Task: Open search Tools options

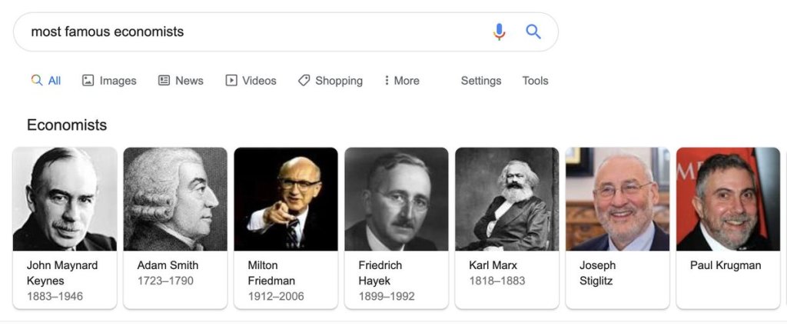Action: click(x=535, y=81)
